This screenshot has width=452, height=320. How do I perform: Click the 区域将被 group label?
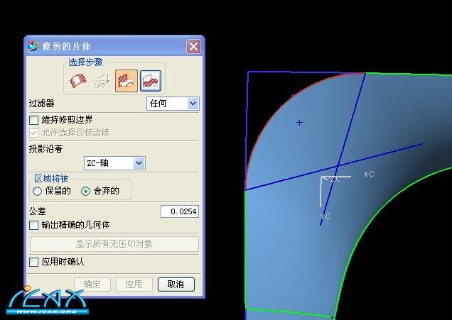click(51, 179)
